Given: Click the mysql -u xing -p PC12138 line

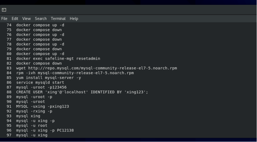Looking at the screenshot, I should coord(45,130).
